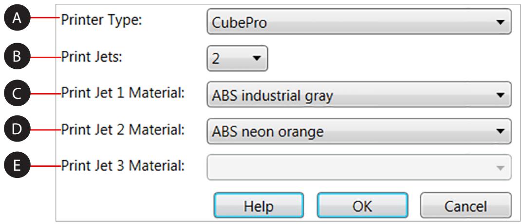Image resolution: width=521 pixels, height=224 pixels.
Task: Click the disabled Print Jet 3 Material dropdown
Action: click(x=358, y=167)
